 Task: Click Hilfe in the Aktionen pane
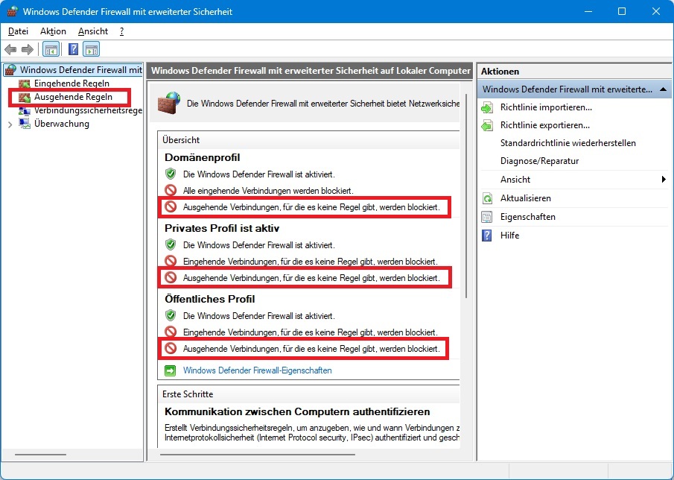click(509, 236)
